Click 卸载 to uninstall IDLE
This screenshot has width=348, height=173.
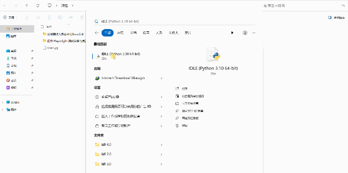tap(182, 126)
